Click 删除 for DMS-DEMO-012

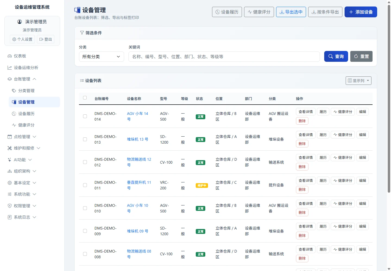[x=302, y=167]
